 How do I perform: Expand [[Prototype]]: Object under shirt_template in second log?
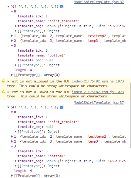[x=16, y=132]
